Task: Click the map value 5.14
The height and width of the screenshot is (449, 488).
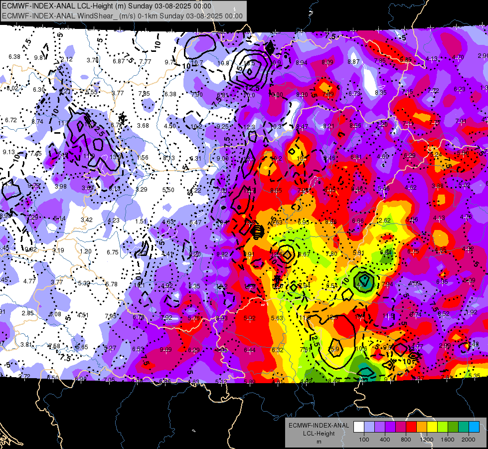Action: pos(59,219)
